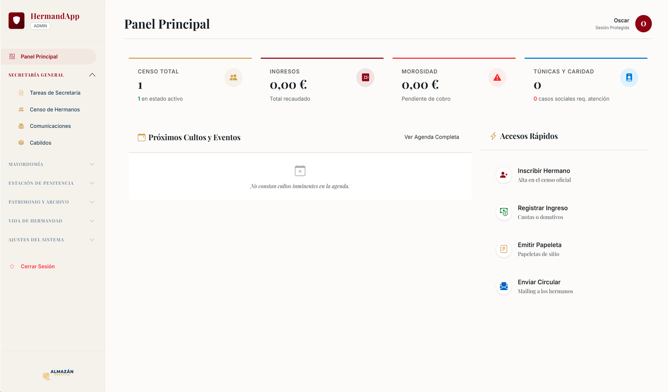Viewport: 668px width, 392px height.
Task: Collapse the Secretaría General section
Action: 92,75
